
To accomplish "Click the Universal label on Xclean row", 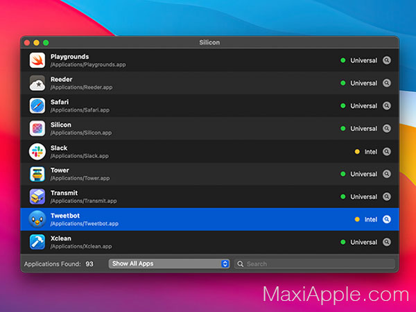I will click(364, 242).
